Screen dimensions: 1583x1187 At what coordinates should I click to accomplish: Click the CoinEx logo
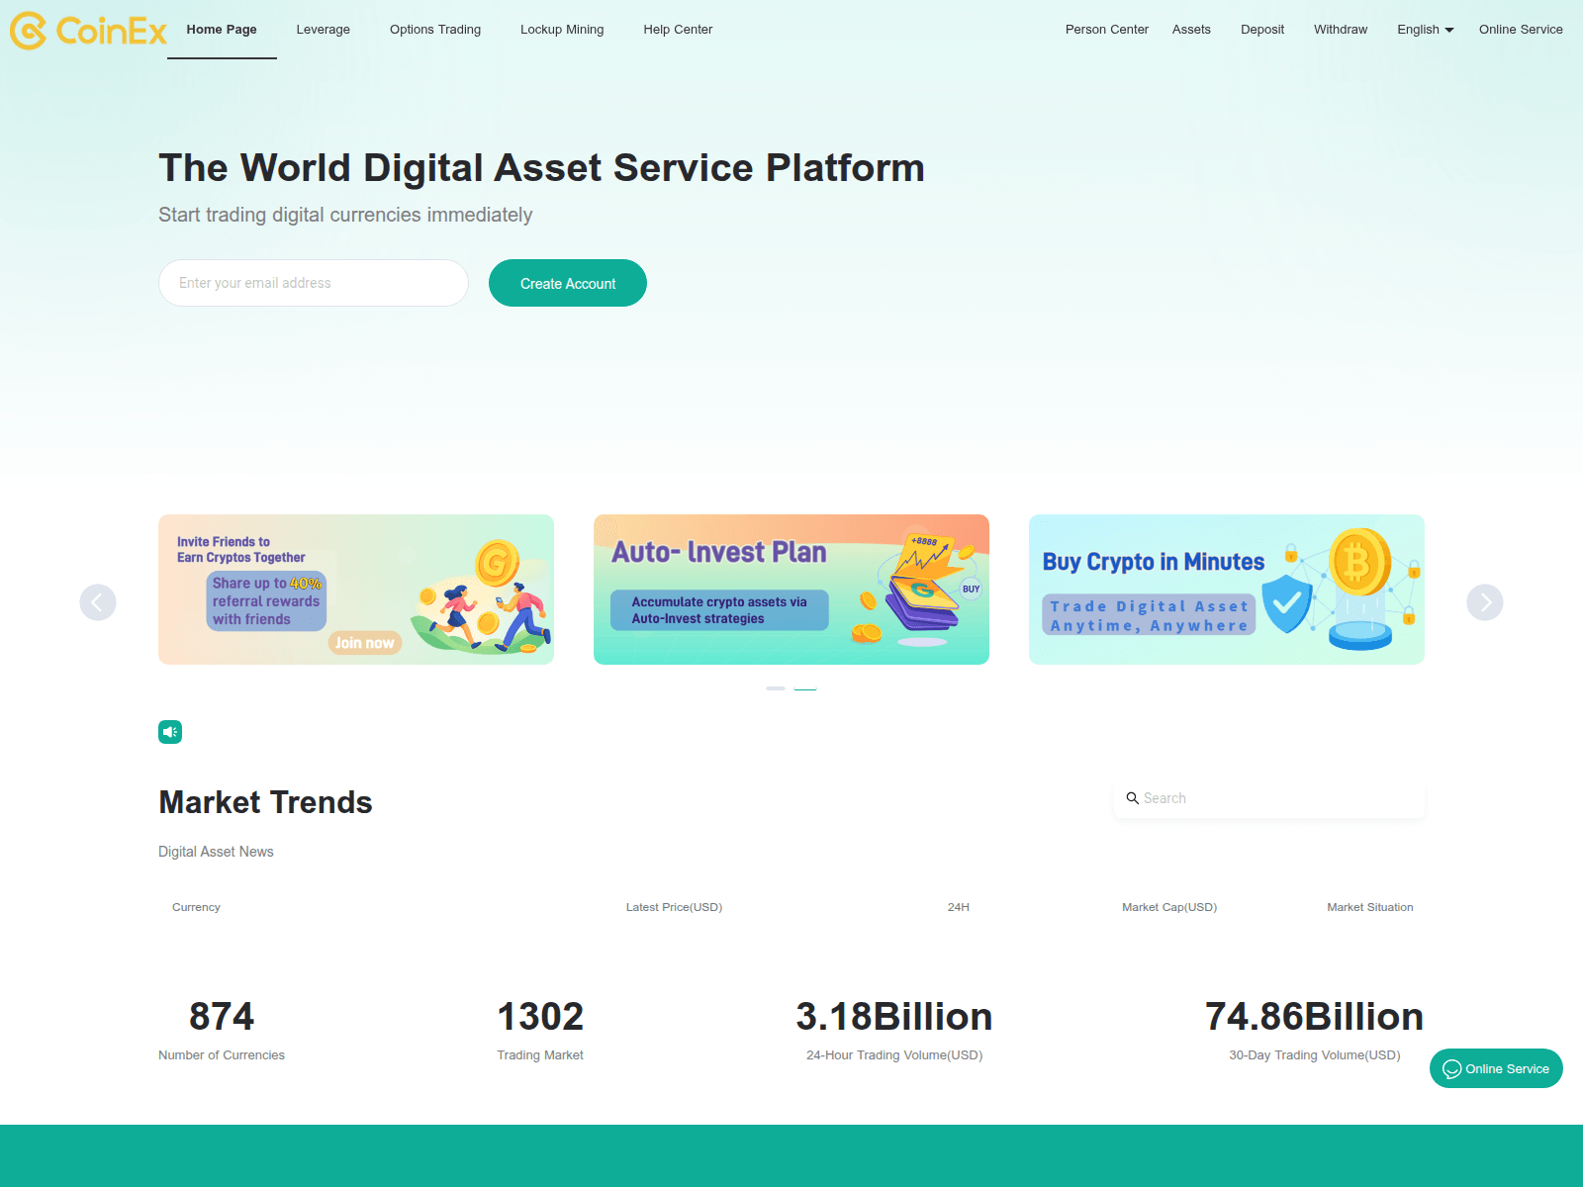[88, 31]
